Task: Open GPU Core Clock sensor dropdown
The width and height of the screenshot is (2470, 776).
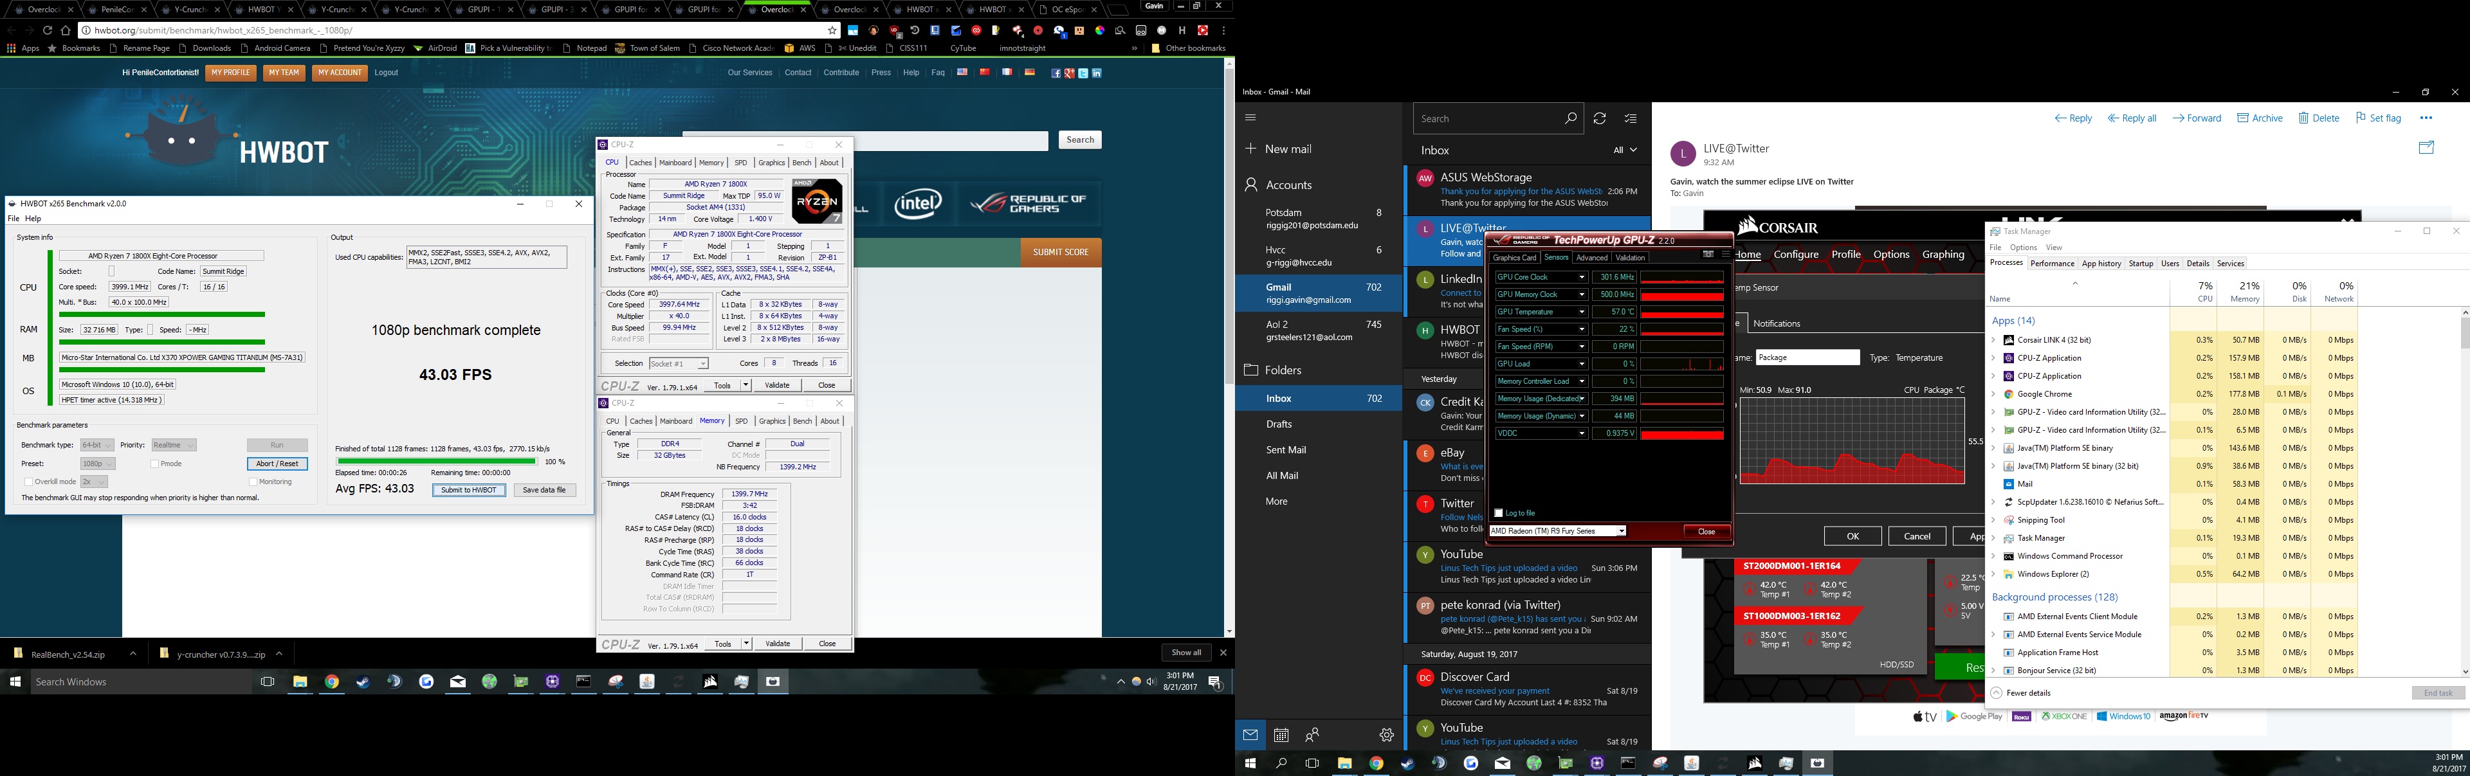Action: click(1581, 277)
